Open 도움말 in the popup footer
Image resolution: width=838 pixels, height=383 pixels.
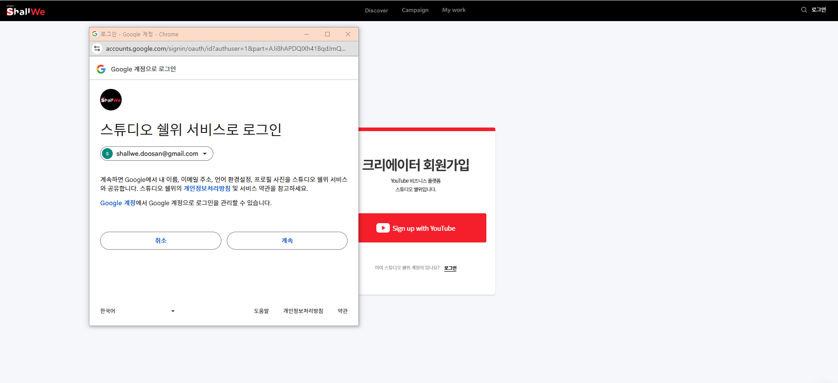coord(261,311)
